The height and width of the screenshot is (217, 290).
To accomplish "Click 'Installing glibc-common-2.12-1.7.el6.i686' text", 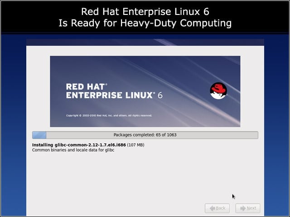I will point(79,145).
